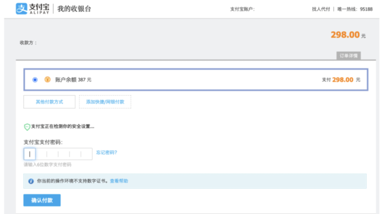This screenshot has height=214, width=383.
Task: Click the 298.00 total amount at top
Action: point(345,35)
